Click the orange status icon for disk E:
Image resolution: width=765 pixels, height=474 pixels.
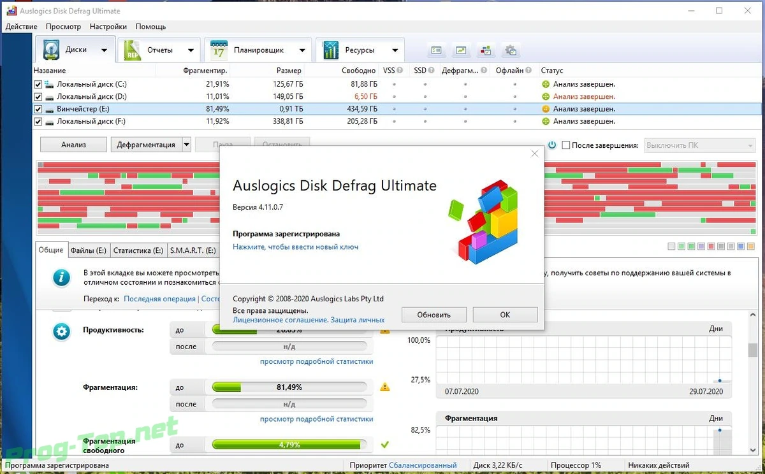[x=546, y=109]
